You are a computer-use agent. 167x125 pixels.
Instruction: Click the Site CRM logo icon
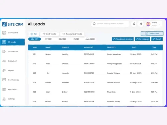(4, 24)
